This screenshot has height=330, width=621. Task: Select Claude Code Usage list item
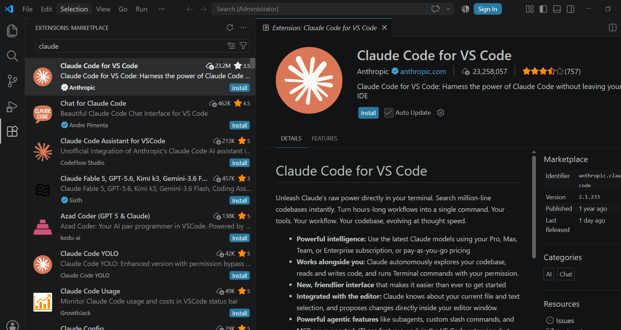click(140, 302)
